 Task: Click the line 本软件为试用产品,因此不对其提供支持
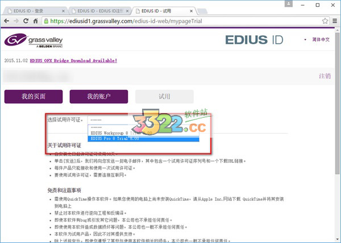click(95, 234)
